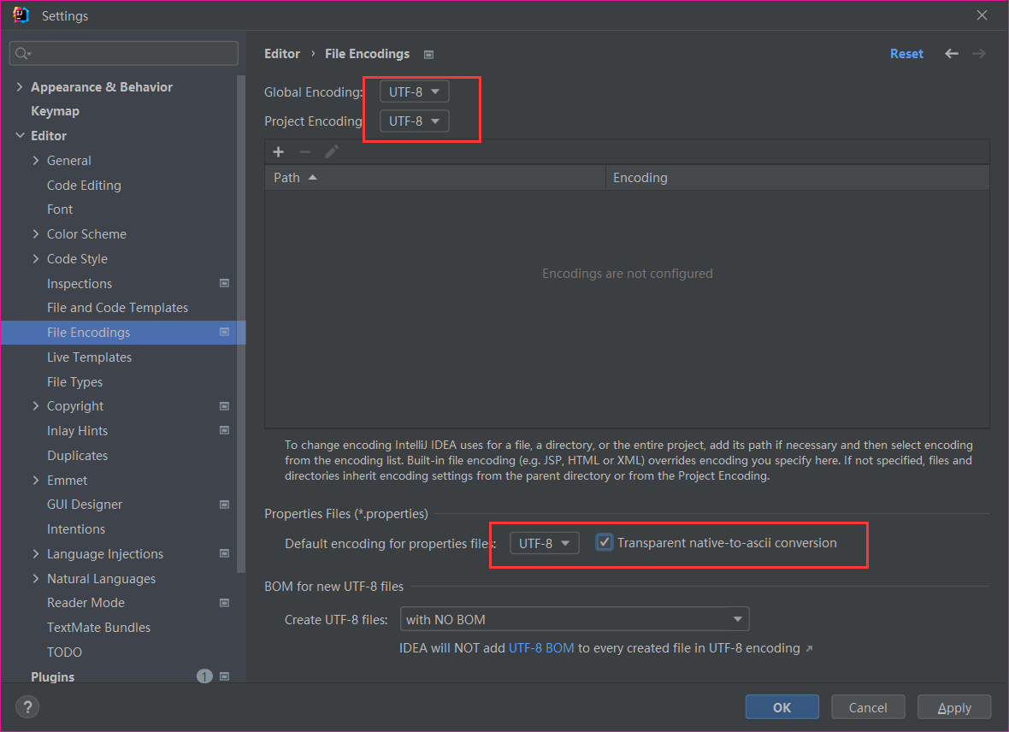Click the Add encoding path plus icon

pos(279,152)
